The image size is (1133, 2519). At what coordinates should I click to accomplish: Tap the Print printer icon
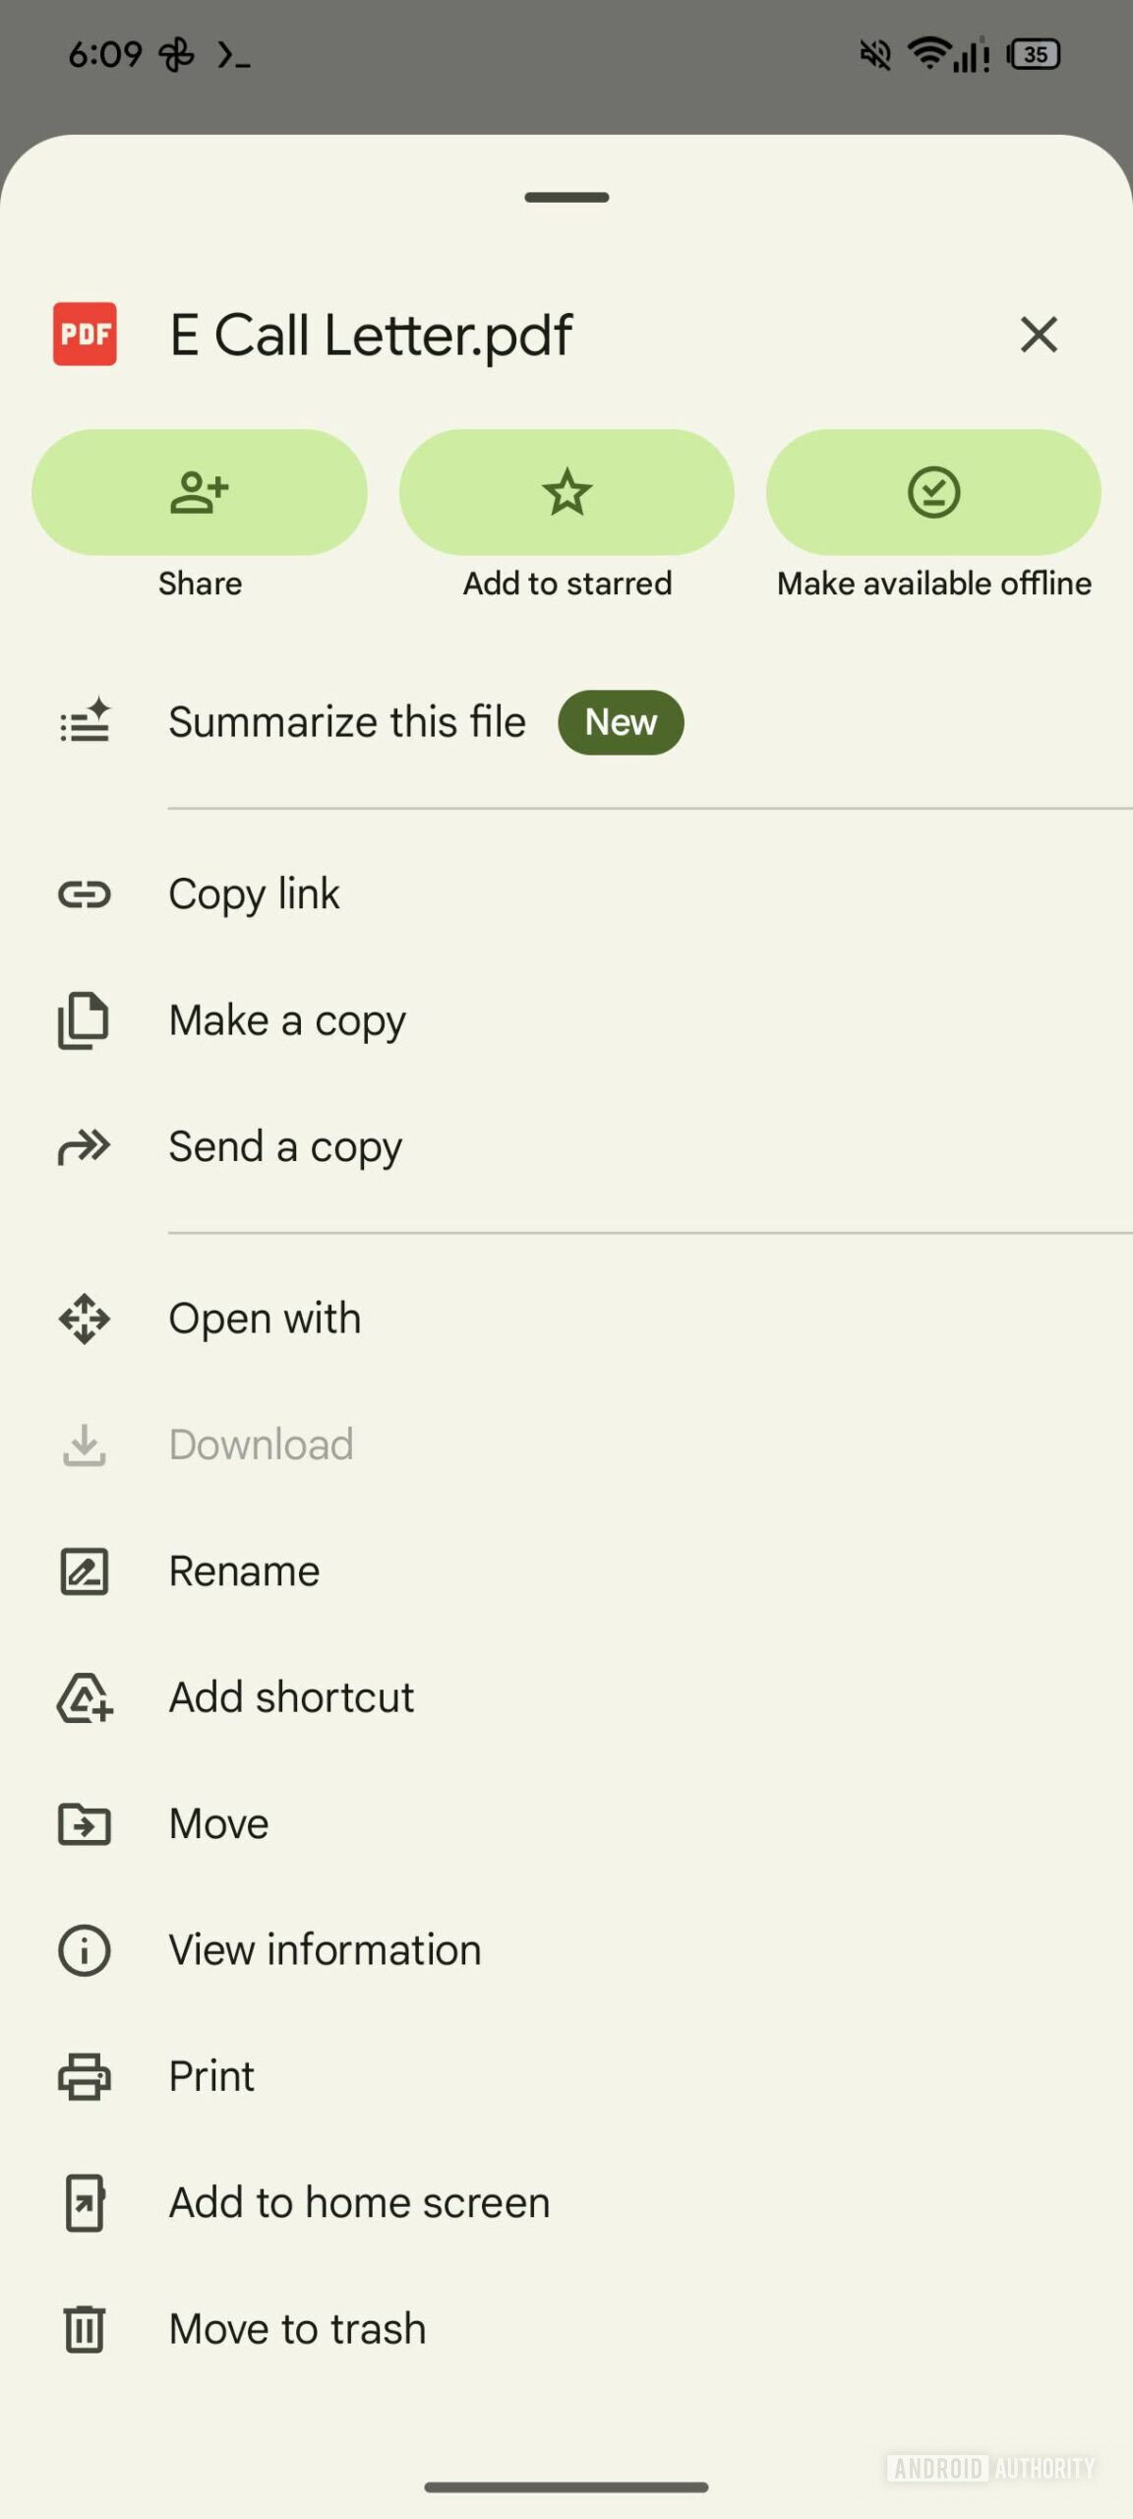point(85,2076)
